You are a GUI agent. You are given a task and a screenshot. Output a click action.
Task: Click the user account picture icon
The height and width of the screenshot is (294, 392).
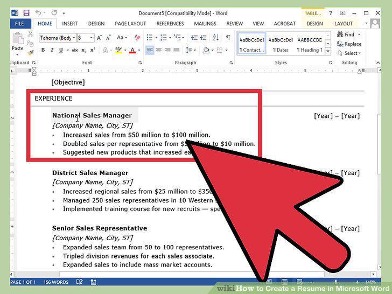(x=375, y=24)
